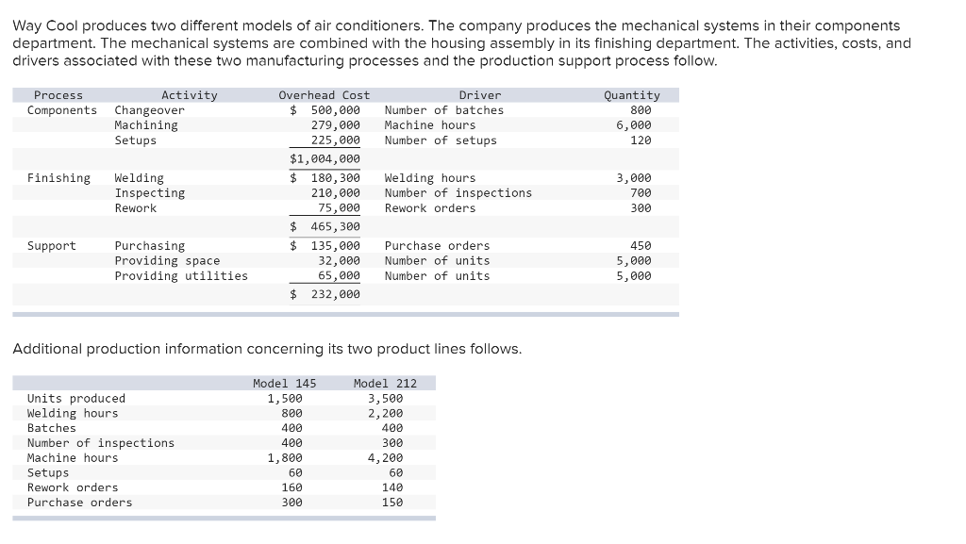Screen dimensions: 966x544
Task: Click the units produced value '3,500'
Action: 385,399
